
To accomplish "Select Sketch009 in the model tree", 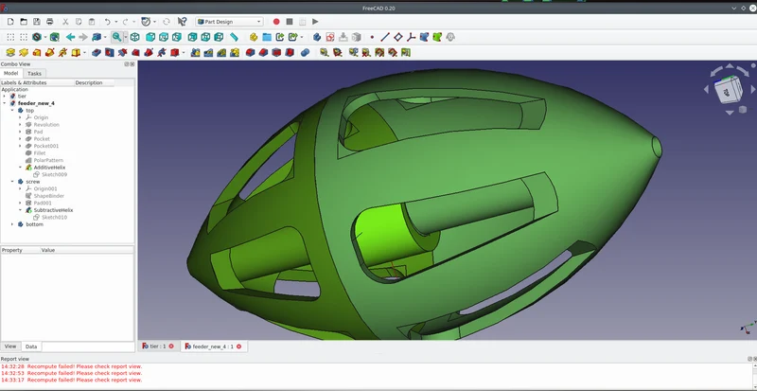I will 54,174.
